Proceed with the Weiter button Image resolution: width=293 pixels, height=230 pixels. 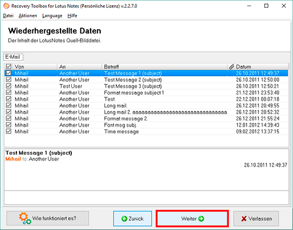pyautogui.click(x=192, y=219)
